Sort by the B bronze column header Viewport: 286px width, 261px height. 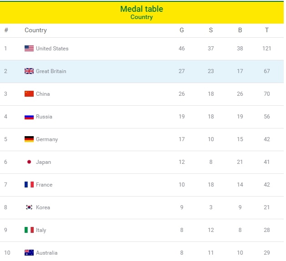[240, 30]
